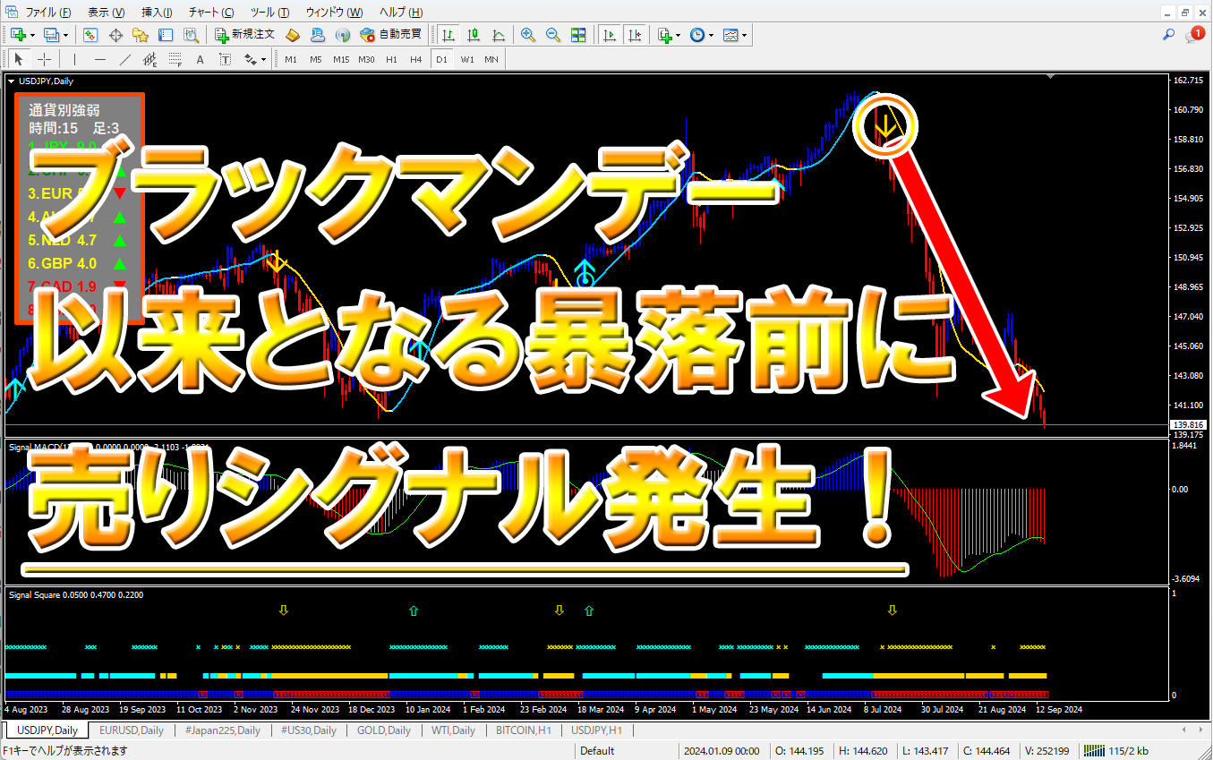Toggle chart auto scroll
The height and width of the screenshot is (760, 1213).
click(x=610, y=35)
